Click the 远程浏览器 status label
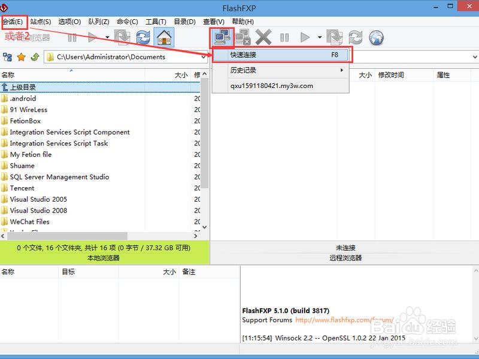The image size is (479, 359). coord(345,258)
